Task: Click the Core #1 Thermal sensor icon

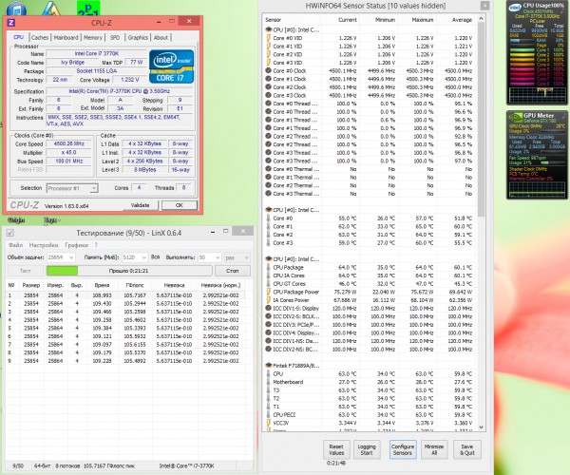Action: tap(269, 178)
